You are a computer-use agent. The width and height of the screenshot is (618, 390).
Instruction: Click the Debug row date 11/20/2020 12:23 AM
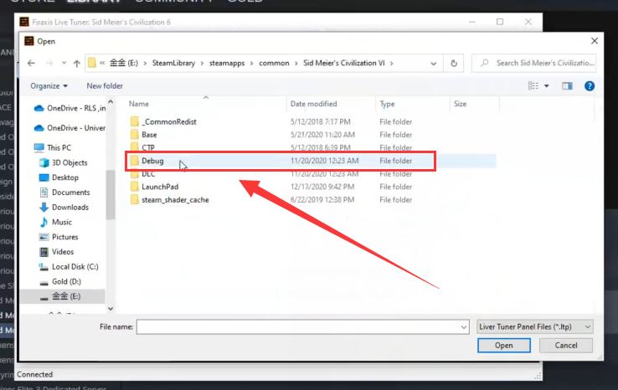pos(324,161)
